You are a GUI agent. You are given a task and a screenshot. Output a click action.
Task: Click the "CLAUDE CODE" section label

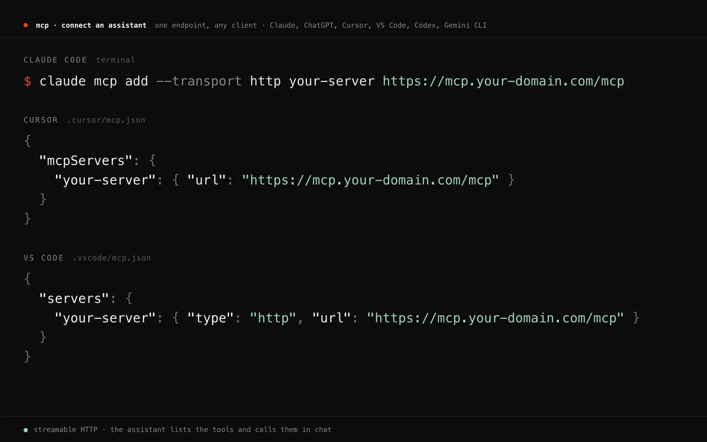[x=56, y=60]
